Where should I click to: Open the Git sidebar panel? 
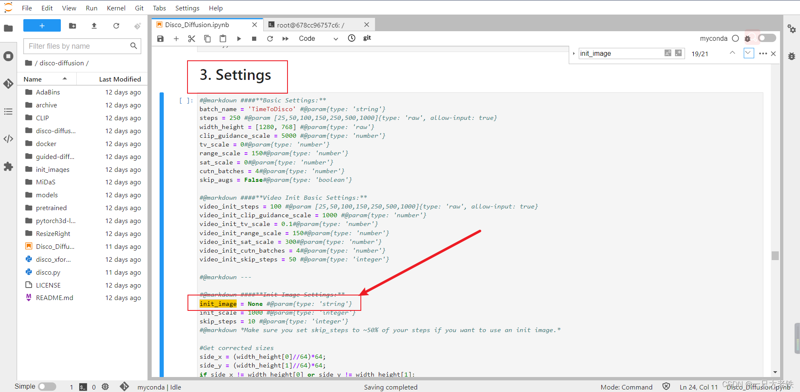(8, 84)
